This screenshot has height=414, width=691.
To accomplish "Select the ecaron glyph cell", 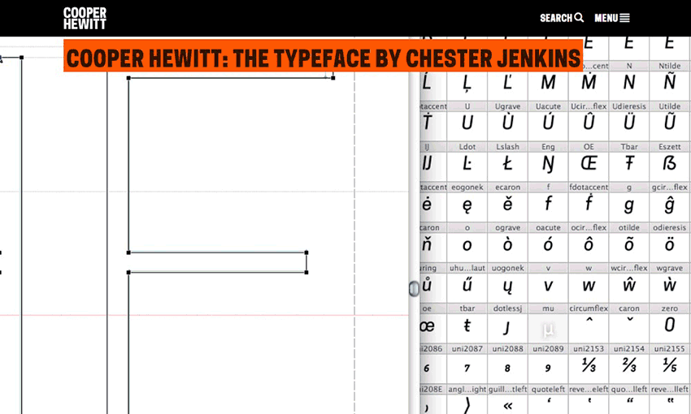I will click(x=507, y=203).
